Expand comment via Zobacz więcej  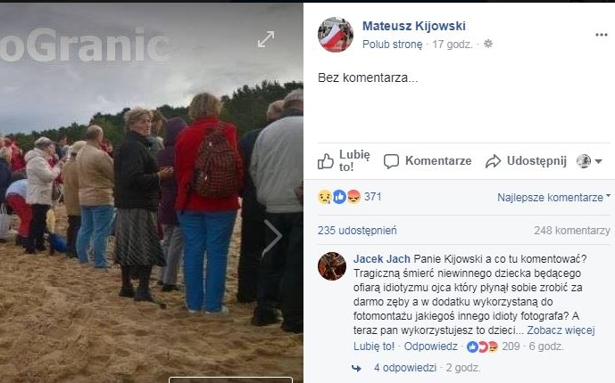[x=561, y=330]
